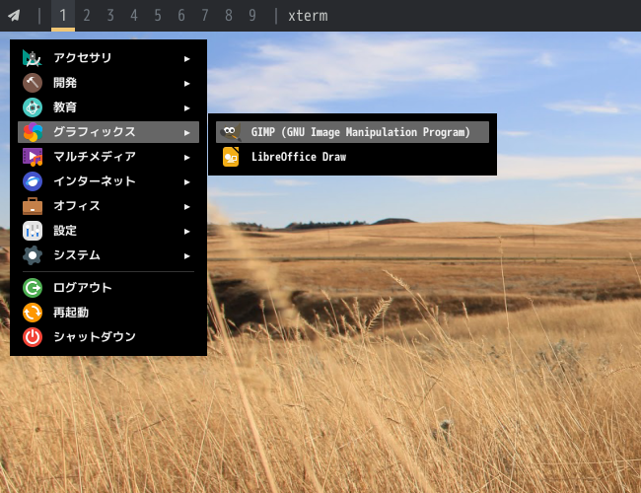The height and width of the screenshot is (493, 641).
Task: Switch to workspace 4
Action: [x=134, y=16]
